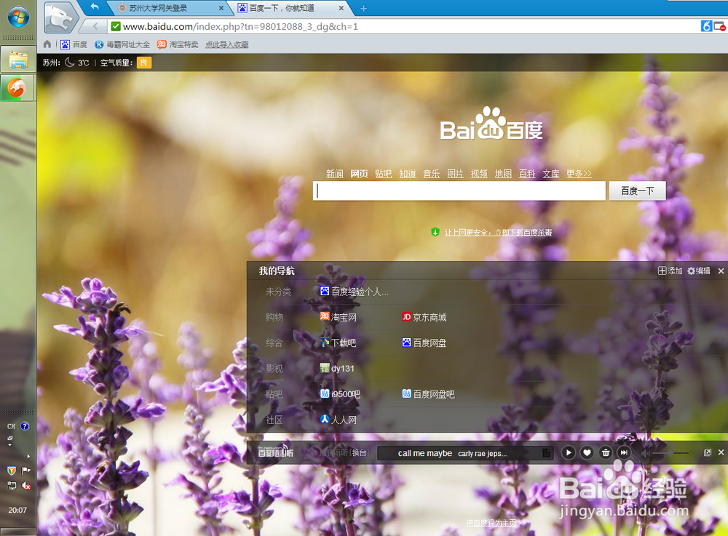Viewport: 728px width, 536px height.
Task: Close the 百度一下 tab
Action: point(341,8)
